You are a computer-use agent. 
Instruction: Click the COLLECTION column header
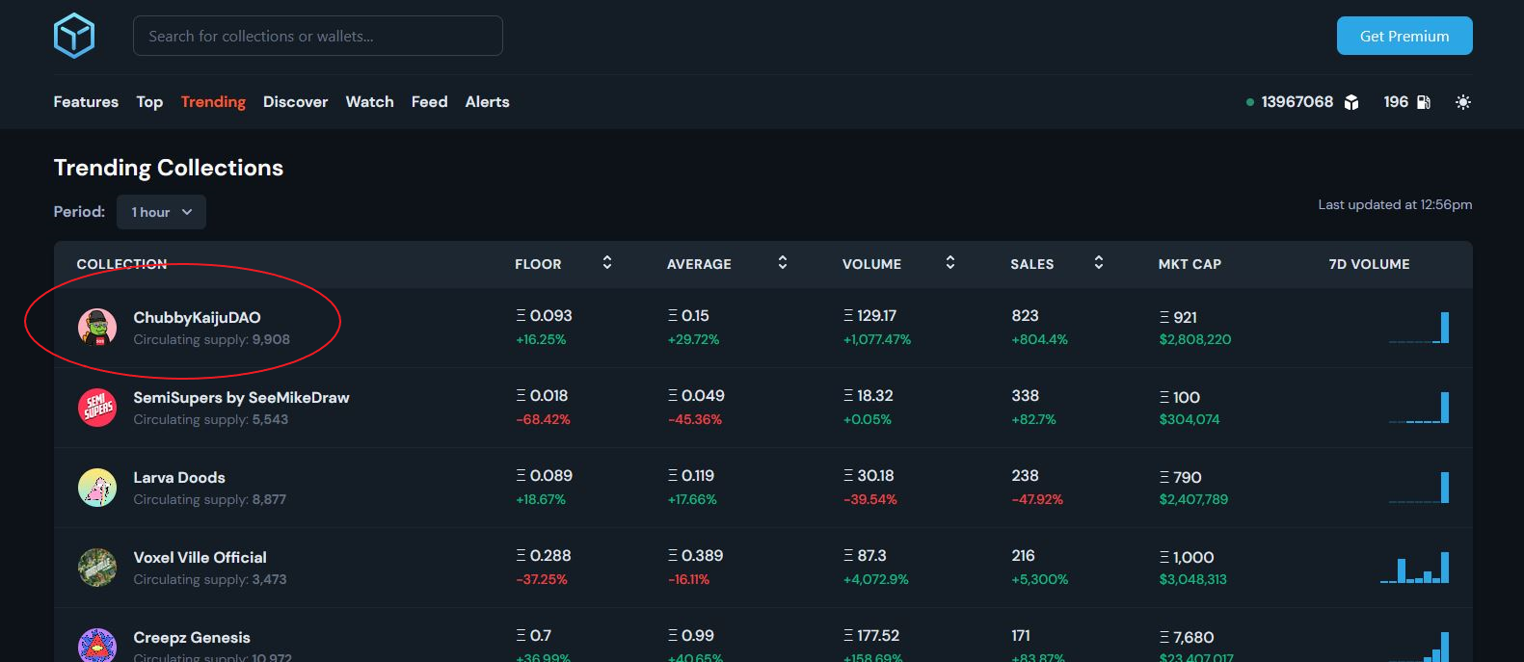pyautogui.click(x=121, y=264)
